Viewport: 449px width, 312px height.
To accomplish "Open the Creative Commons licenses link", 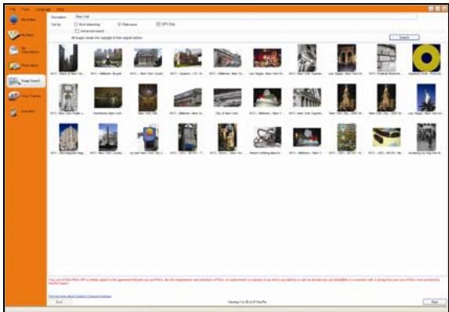I will point(80,296).
